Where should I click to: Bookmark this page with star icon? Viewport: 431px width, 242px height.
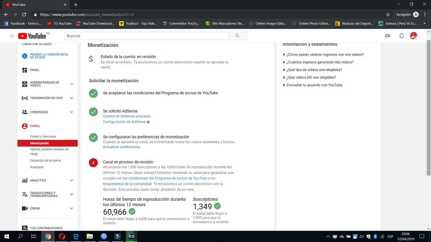coord(388,15)
